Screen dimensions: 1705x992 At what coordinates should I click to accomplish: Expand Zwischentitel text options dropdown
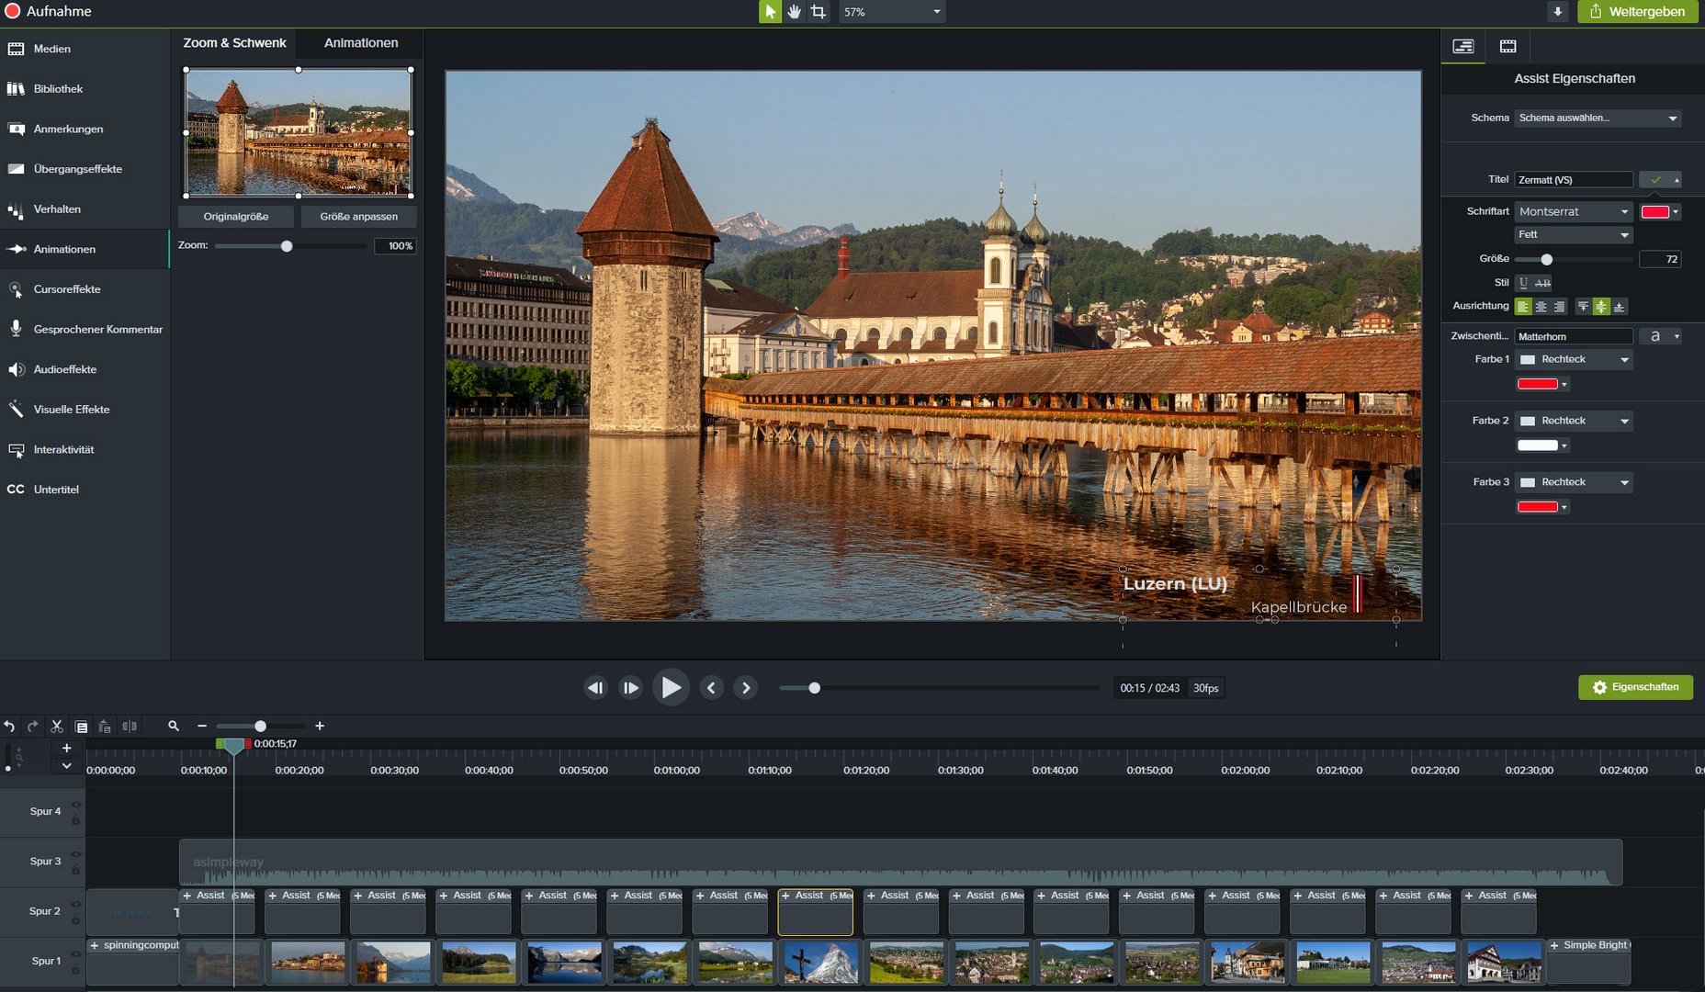pyautogui.click(x=1661, y=336)
